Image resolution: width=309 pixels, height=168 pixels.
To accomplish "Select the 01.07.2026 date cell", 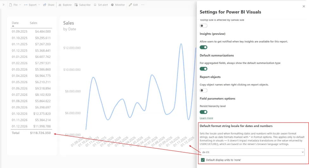I will 20,95.
